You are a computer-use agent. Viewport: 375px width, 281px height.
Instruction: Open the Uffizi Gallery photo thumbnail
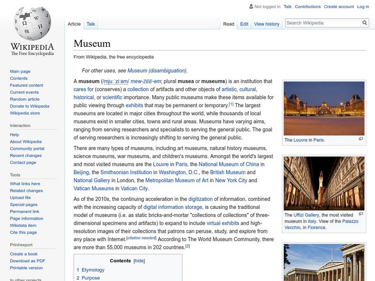(x=324, y=184)
